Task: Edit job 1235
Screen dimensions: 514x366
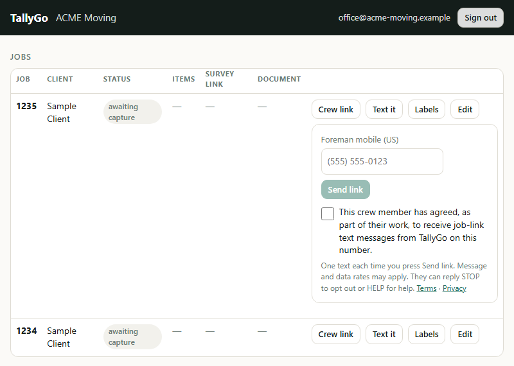Action: (x=465, y=109)
